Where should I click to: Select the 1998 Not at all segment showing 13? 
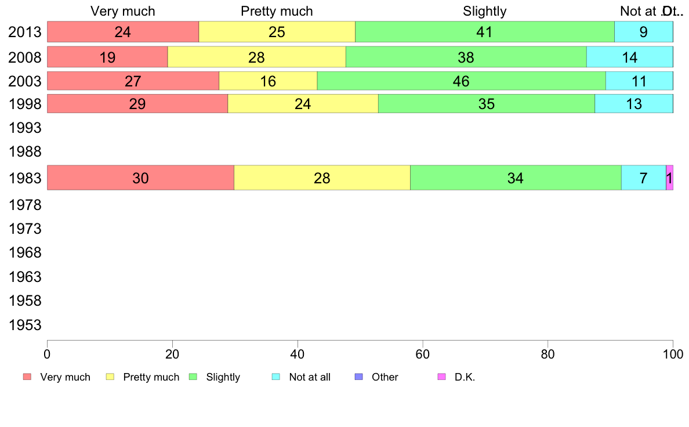[634, 103]
